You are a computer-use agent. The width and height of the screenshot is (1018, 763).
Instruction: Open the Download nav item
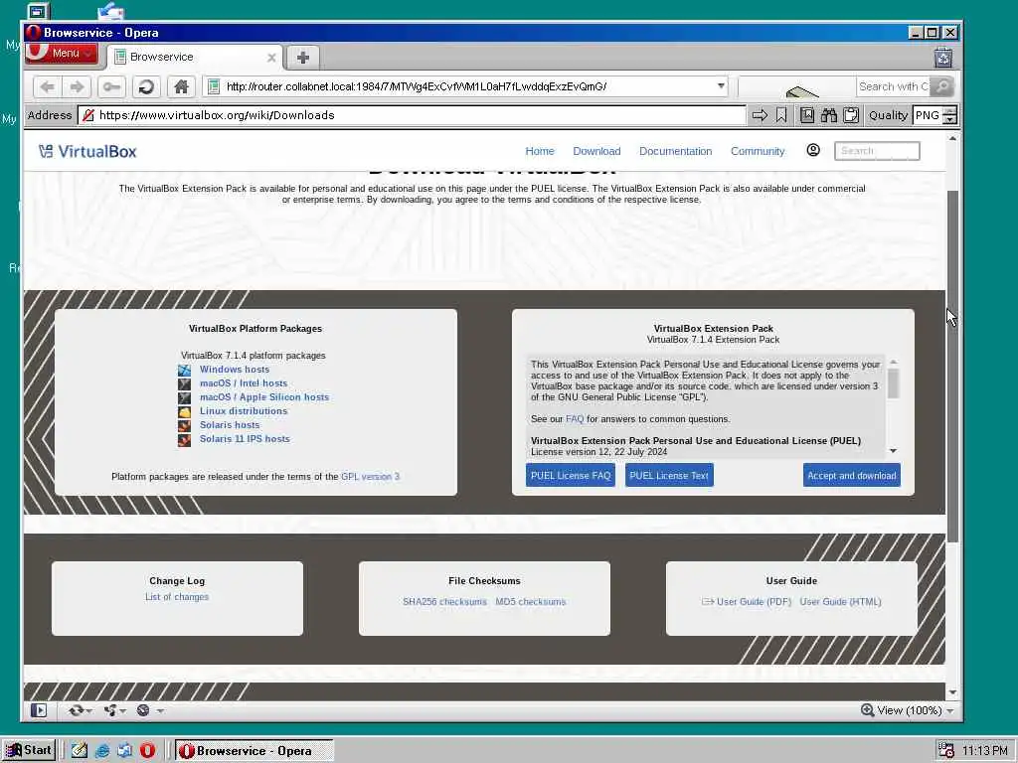596,151
